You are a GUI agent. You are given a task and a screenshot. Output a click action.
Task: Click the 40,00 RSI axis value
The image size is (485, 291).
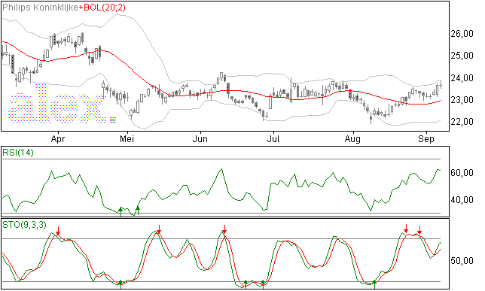[x=462, y=200]
